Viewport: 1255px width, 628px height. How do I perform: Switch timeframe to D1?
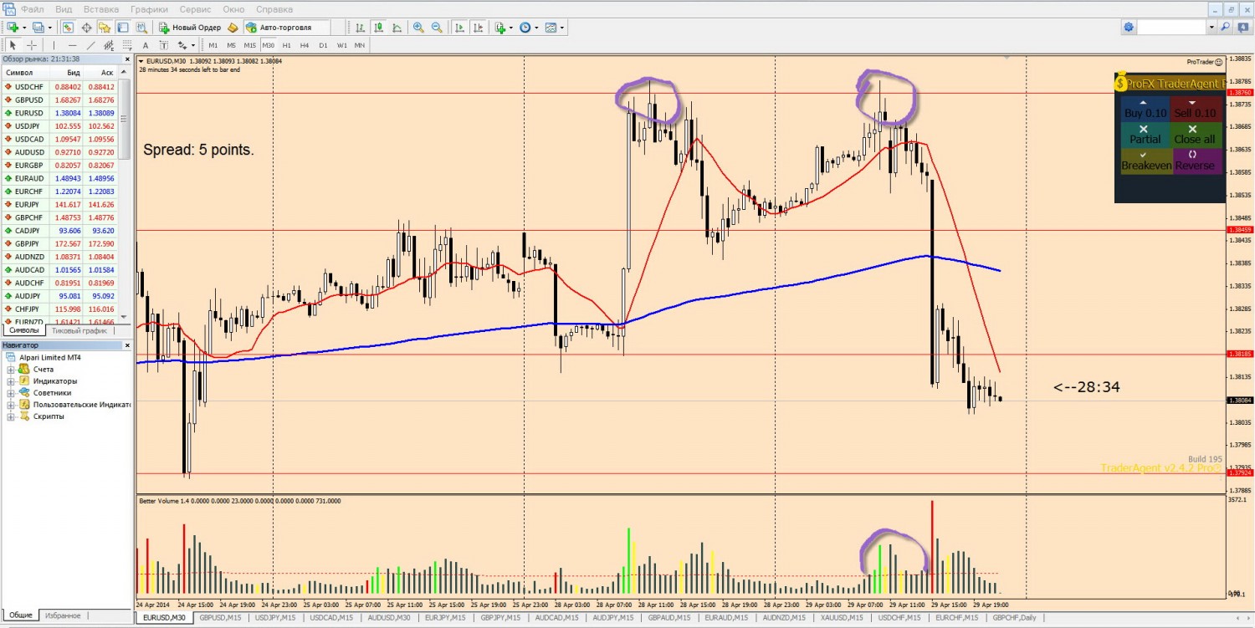click(x=323, y=45)
